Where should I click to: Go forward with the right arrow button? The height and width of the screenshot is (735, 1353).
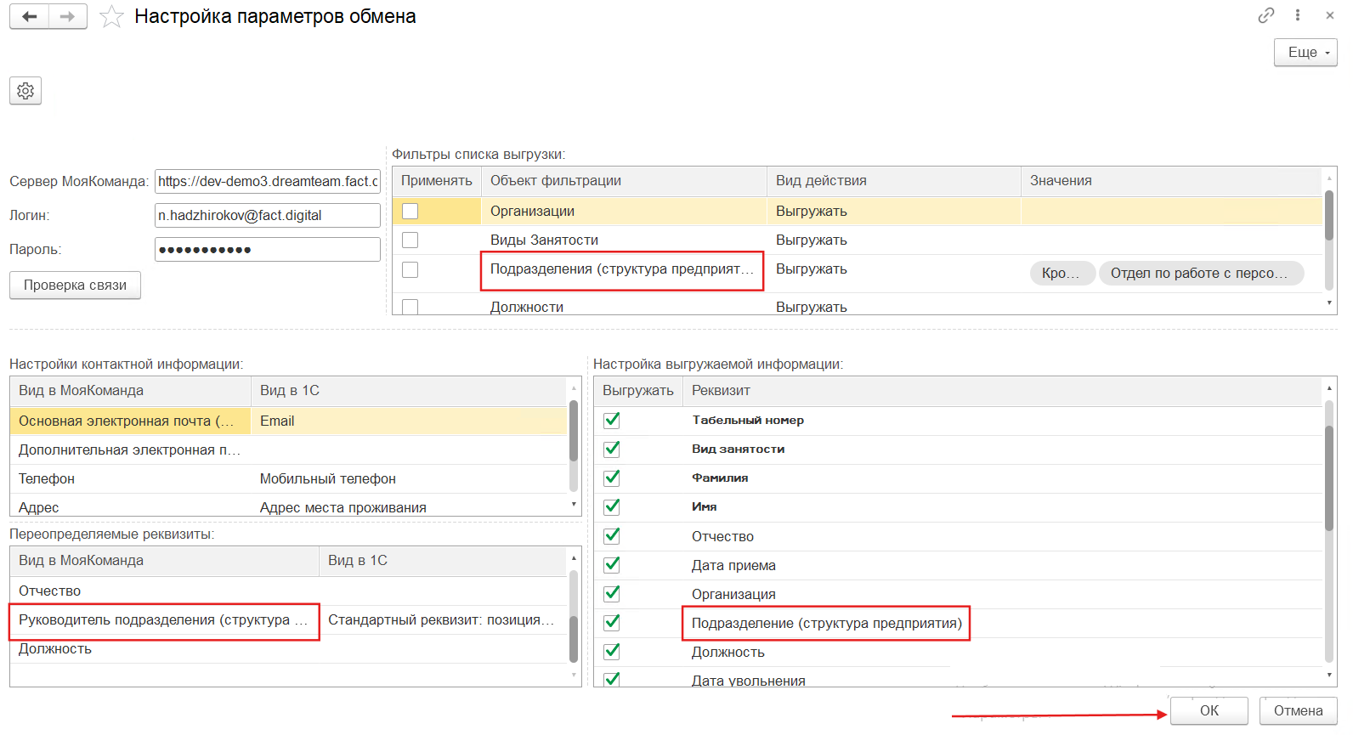coord(68,16)
